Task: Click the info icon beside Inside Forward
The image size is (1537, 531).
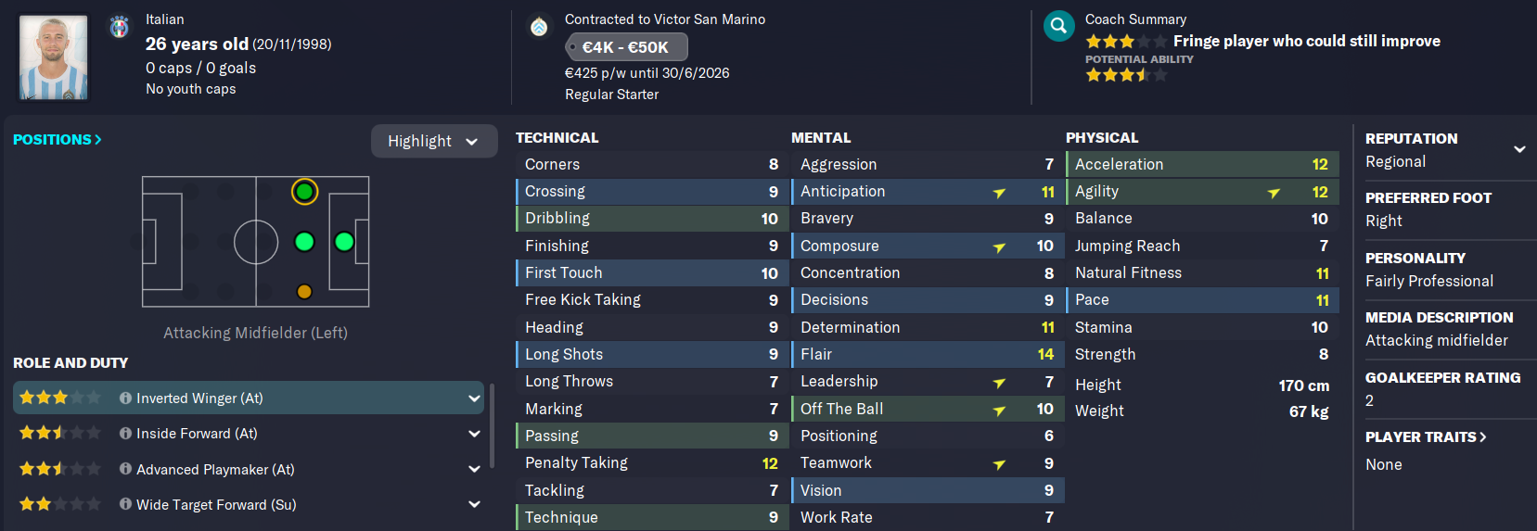Action: (125, 434)
